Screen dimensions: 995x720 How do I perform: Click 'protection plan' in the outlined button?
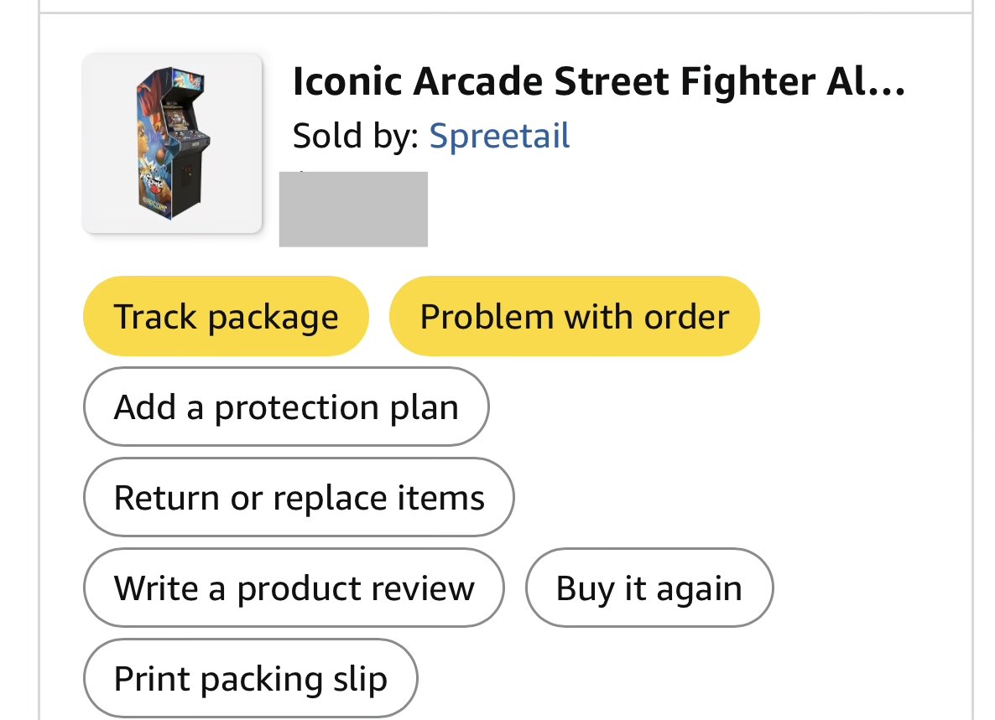point(336,408)
